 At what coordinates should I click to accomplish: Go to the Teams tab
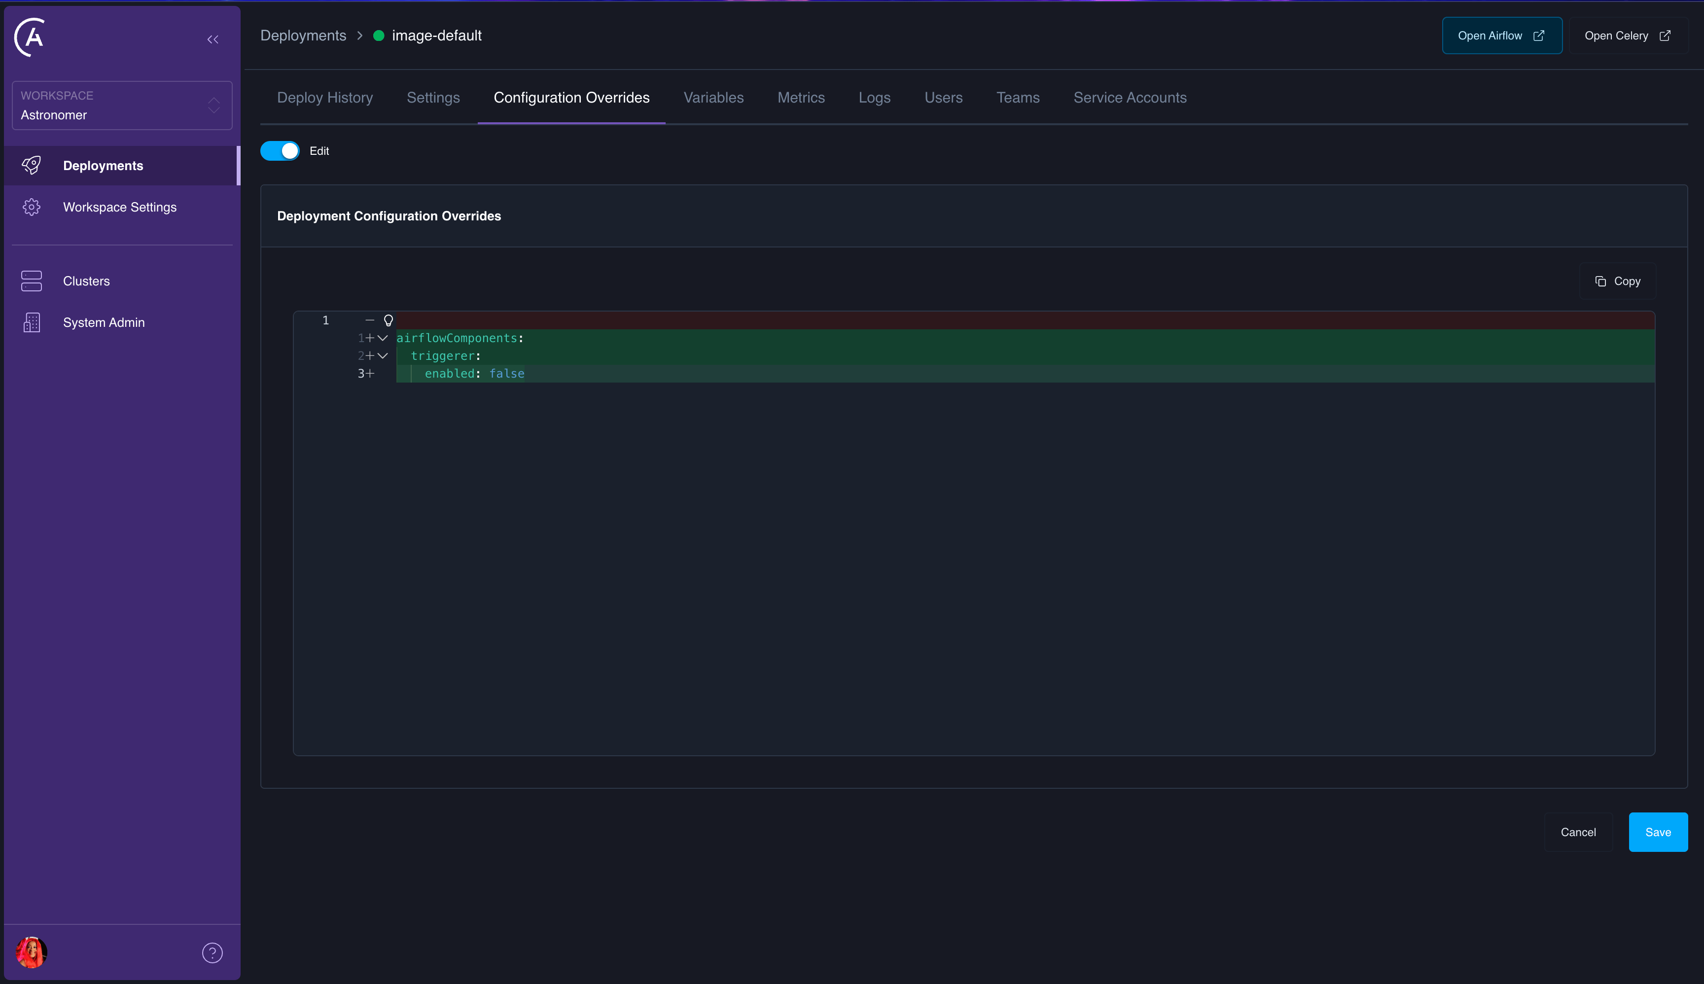click(x=1018, y=97)
